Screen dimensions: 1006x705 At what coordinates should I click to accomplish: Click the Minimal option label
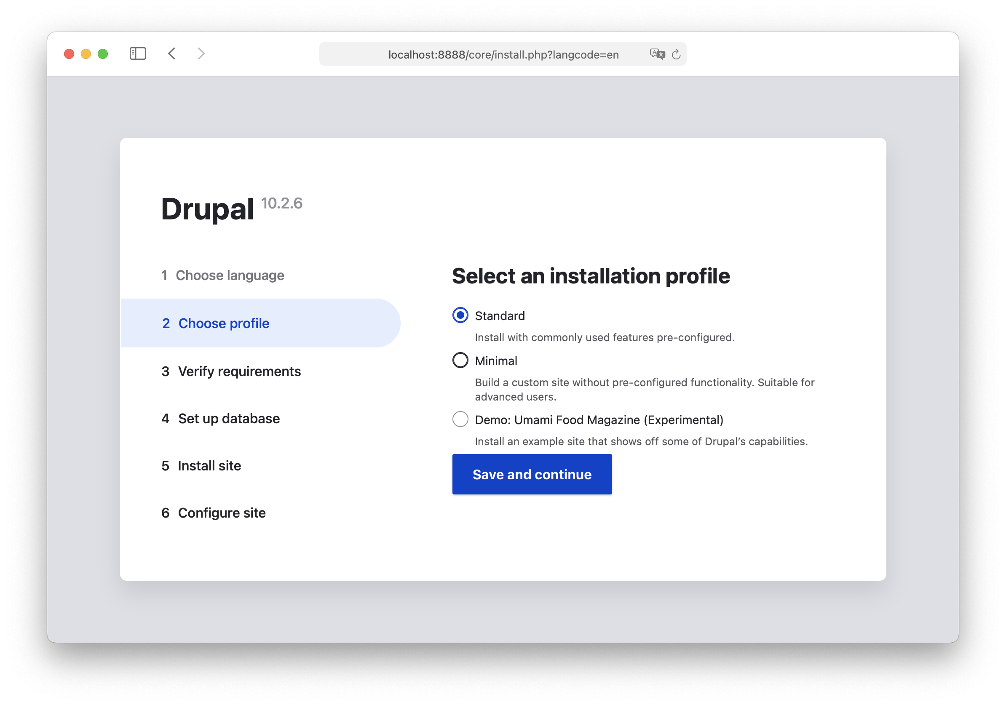pos(496,361)
